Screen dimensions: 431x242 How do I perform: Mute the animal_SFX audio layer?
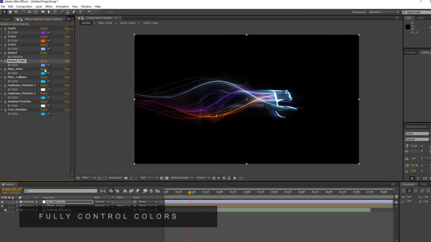point(5,210)
